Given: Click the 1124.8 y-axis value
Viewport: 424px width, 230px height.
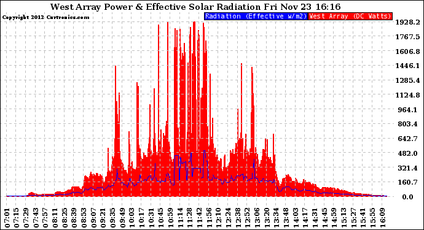Looking at the screenshot, I should pyautogui.click(x=408, y=95).
